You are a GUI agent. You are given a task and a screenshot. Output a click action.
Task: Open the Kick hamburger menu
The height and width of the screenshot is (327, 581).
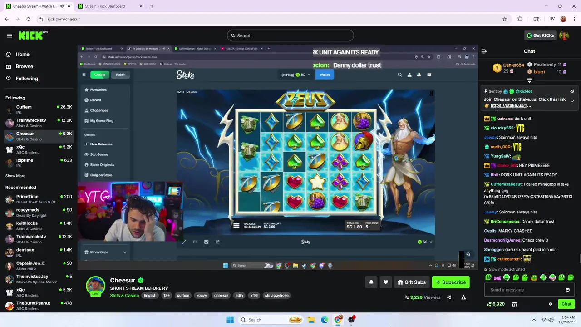pos(10,35)
